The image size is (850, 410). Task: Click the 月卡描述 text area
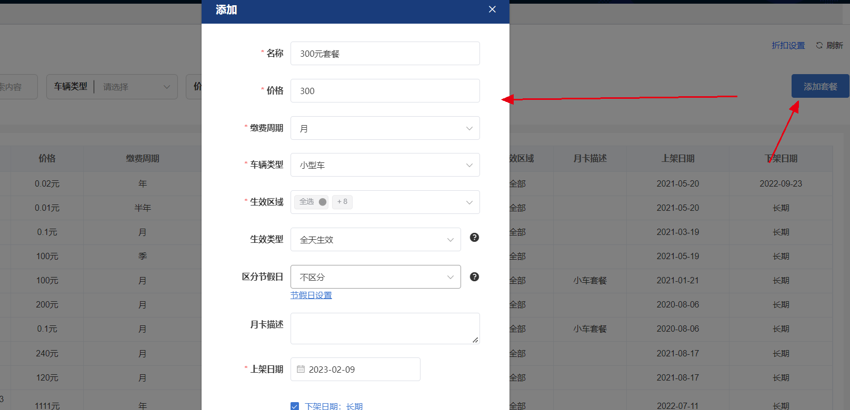(x=385, y=329)
